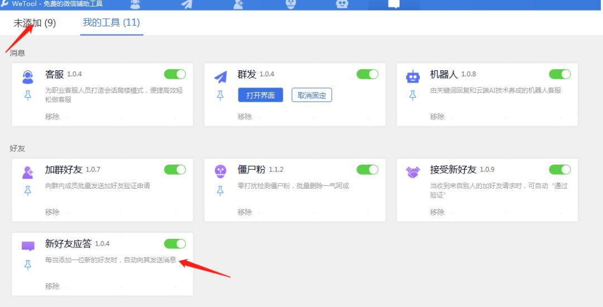Disable the 群发 tool switch
603x307 pixels.
pos(367,74)
